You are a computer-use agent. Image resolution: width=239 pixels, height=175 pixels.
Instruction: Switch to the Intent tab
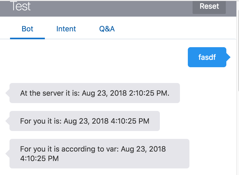[66, 29]
